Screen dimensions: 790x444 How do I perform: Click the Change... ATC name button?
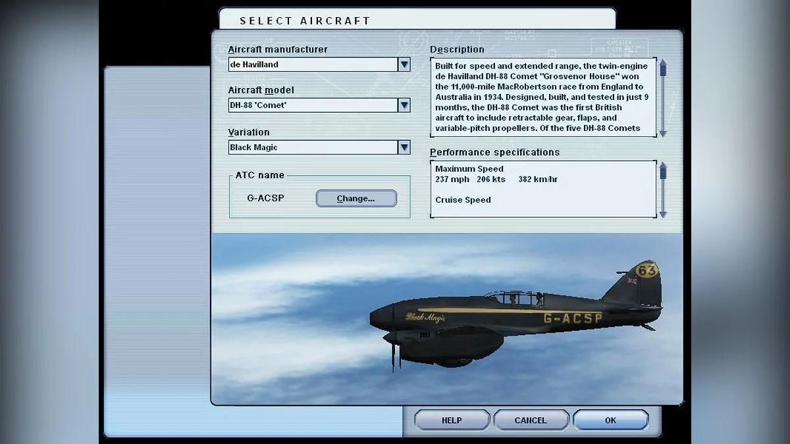[x=356, y=198]
